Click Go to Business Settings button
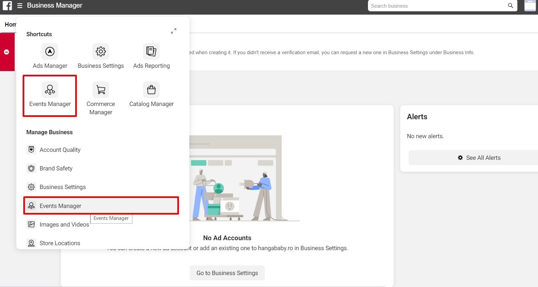Viewport: 538px width, 287px height. 227,273
